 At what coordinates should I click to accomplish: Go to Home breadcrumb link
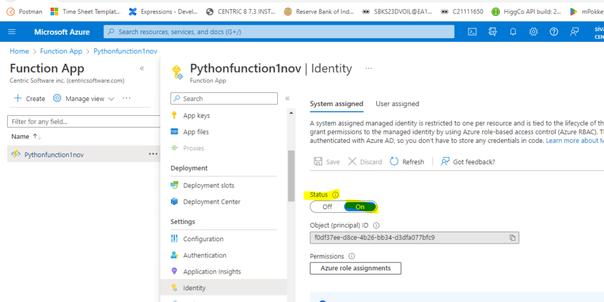pyautogui.click(x=19, y=51)
